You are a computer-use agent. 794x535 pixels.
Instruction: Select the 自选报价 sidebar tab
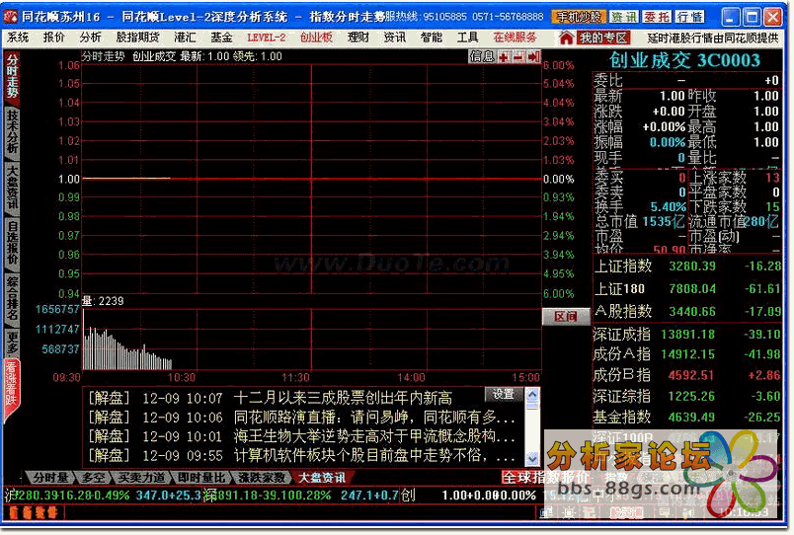tap(12, 244)
